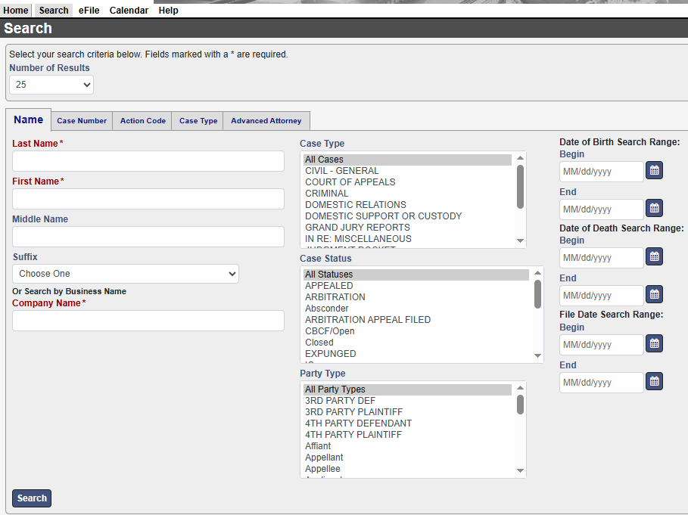Select CRIMINAL in Case Type list
This screenshot has width=688, height=515.
pos(327,194)
